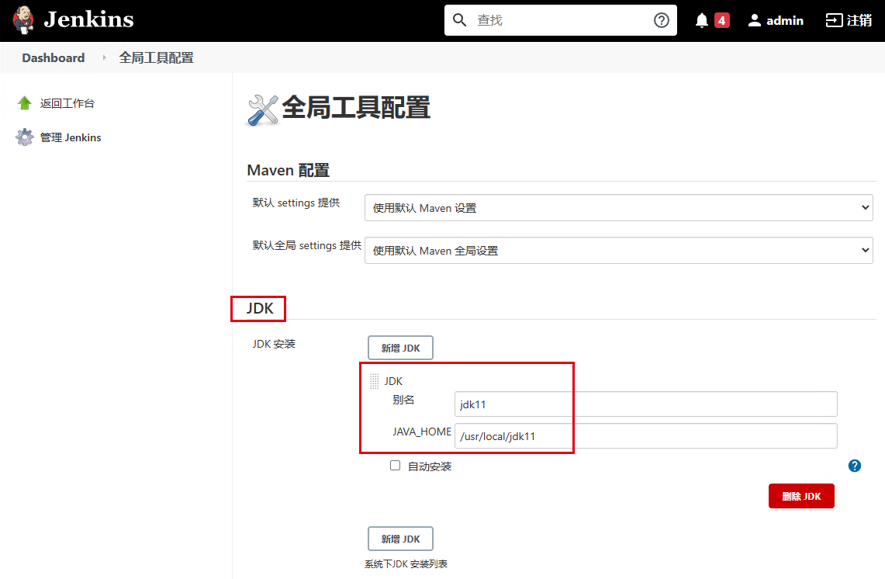Expand the Dashboard breadcrumb arrow
The height and width of the screenshot is (579, 885).
pyautogui.click(x=104, y=57)
